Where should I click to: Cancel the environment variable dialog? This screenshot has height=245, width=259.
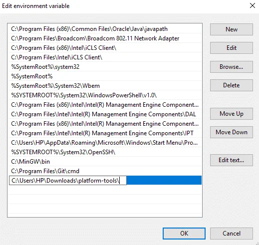coord(232,234)
